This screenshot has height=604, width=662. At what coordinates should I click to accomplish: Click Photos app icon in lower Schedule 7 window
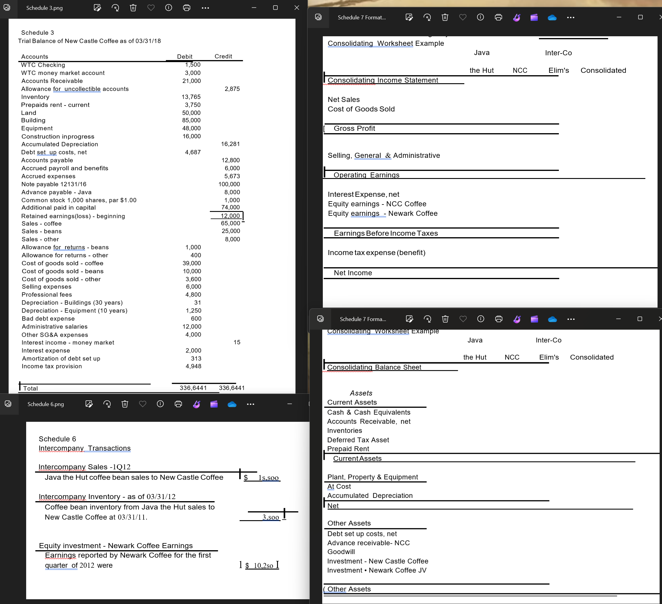click(320, 319)
